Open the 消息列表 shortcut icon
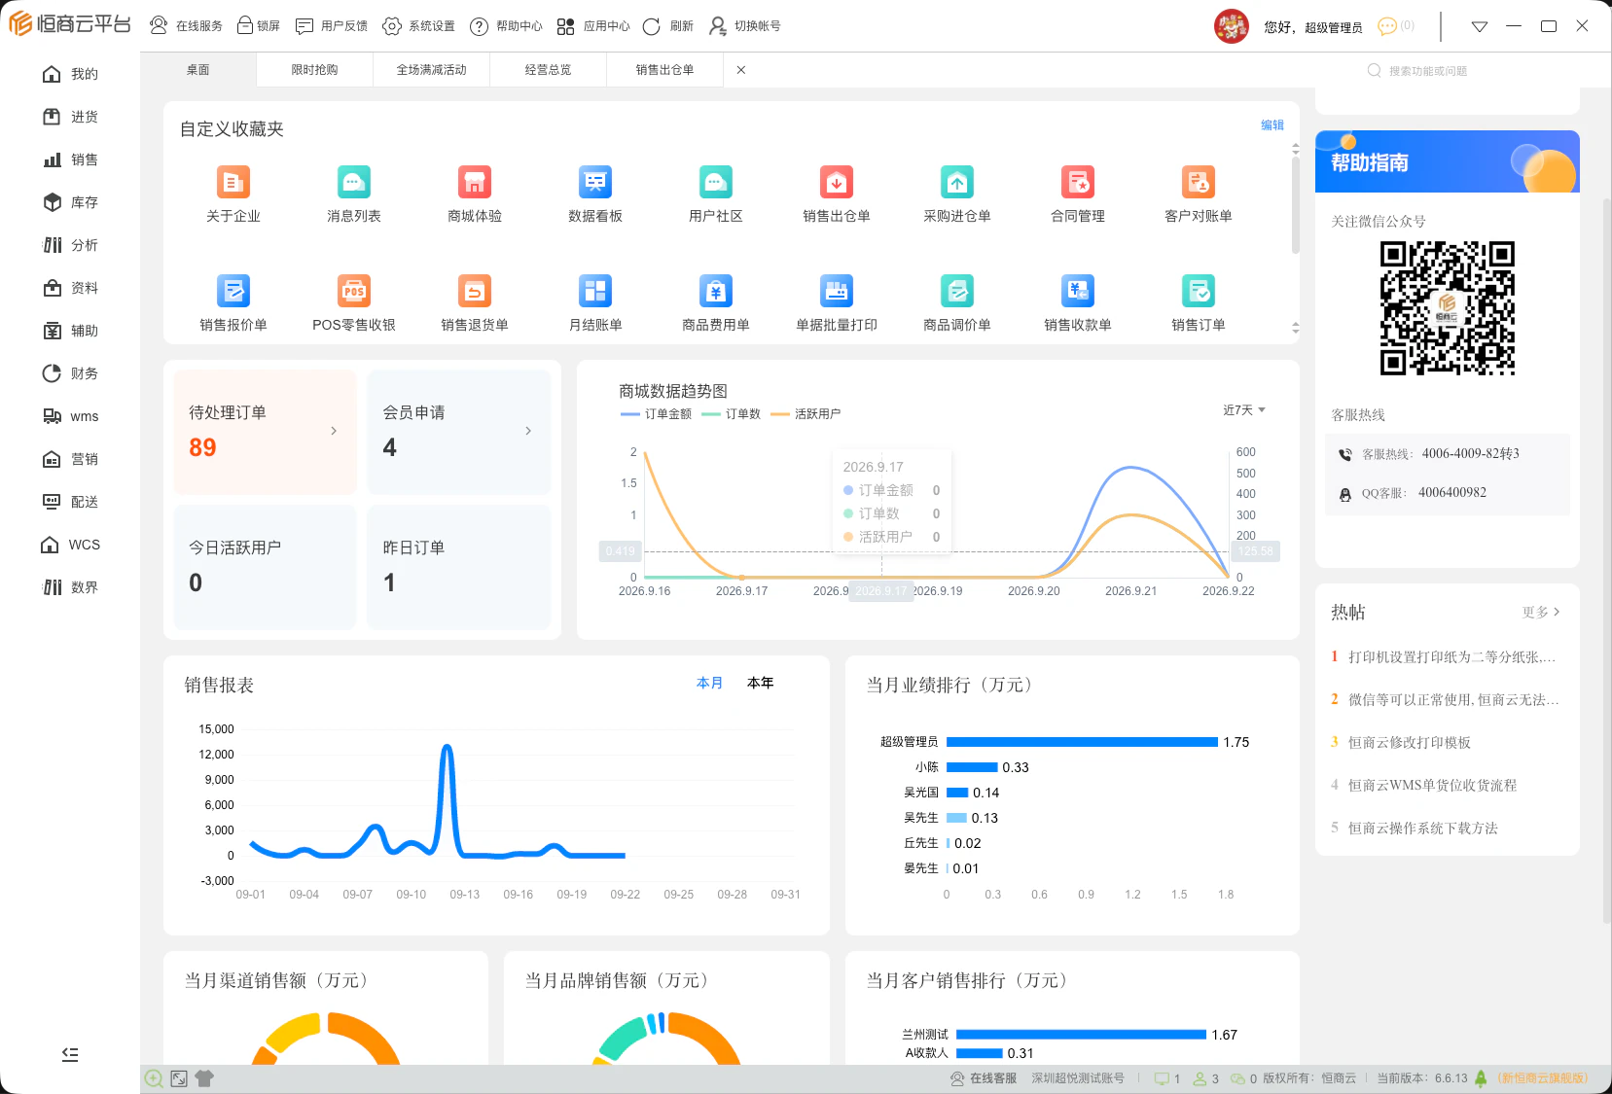The image size is (1612, 1094). [353, 182]
